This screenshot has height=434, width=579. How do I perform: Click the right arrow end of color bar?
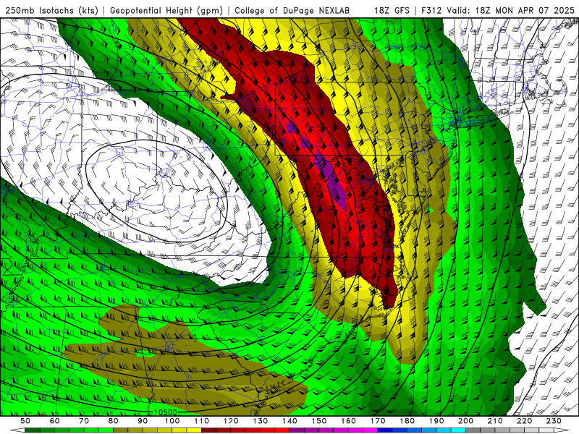pos(562,430)
